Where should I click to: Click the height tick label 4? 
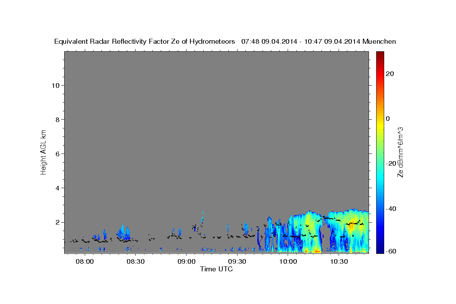pyautogui.click(x=57, y=188)
